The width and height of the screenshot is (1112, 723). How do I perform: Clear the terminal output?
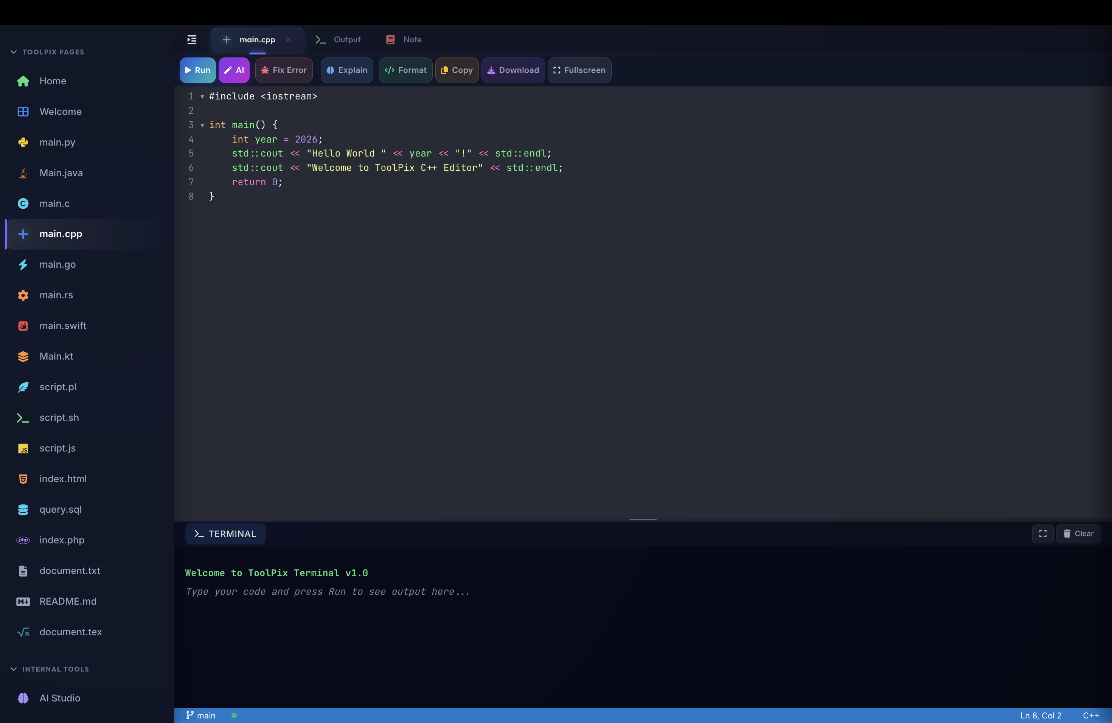click(1078, 534)
